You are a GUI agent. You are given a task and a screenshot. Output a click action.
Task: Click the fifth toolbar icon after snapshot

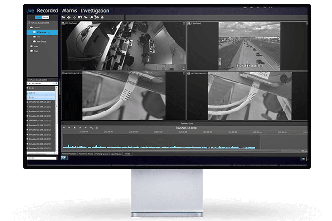(85, 17)
